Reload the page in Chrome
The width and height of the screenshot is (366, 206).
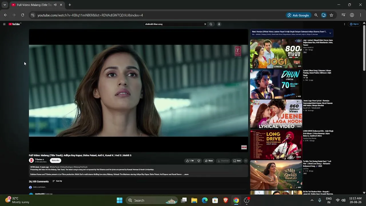pos(23,15)
